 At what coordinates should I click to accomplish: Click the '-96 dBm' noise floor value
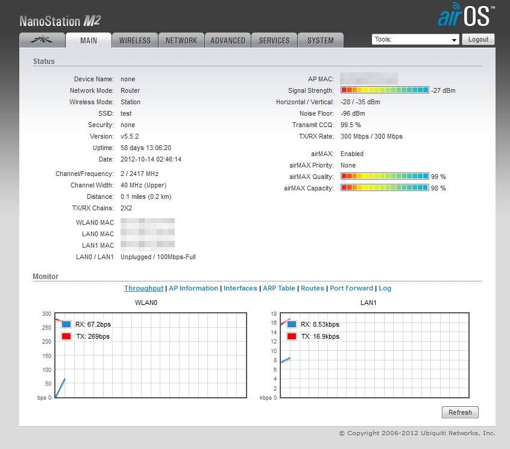pyautogui.click(x=353, y=113)
